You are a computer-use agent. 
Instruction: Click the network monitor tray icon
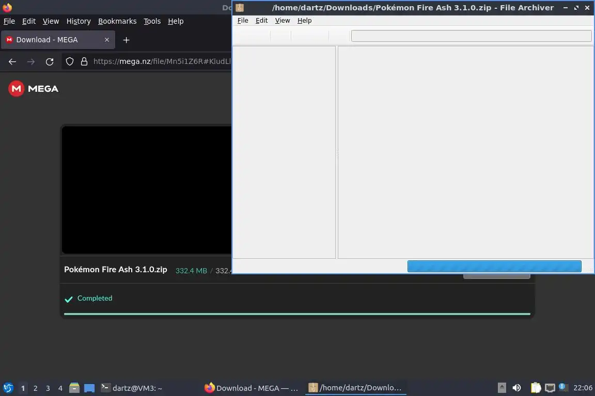point(550,388)
